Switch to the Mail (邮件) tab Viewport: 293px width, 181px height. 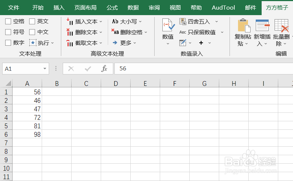(251, 7)
